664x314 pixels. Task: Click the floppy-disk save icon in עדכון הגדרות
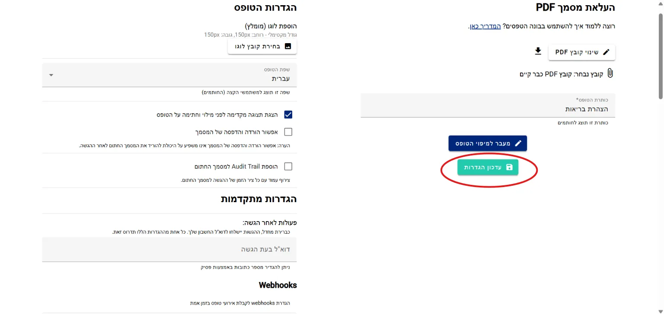click(509, 167)
